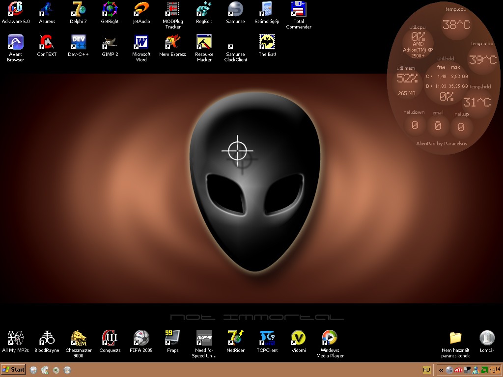Click the FIFA 2005 soccer ball icon
The image size is (503, 377).
(x=141, y=338)
